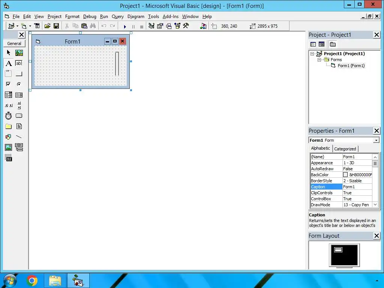The image size is (384, 288).
Task: Switch to the Categorized properties tab
Action: point(345,148)
